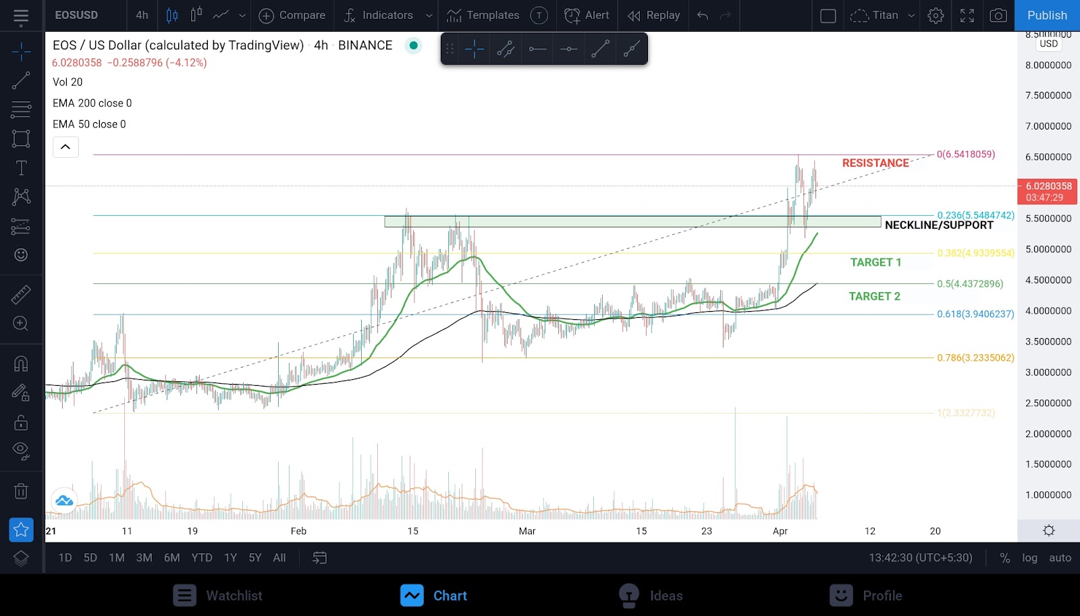Click the favorites star toolbar button

coord(21,530)
